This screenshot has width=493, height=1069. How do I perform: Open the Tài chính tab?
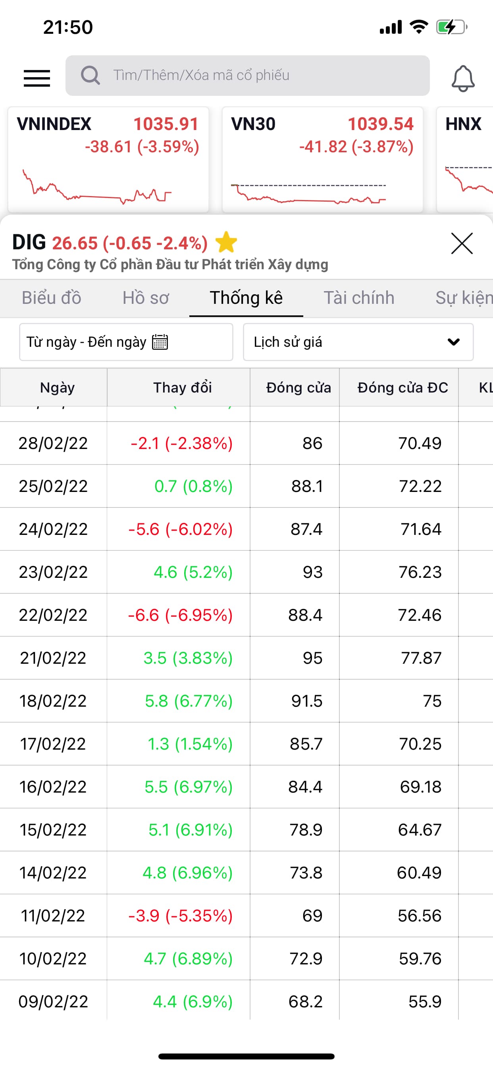359,298
